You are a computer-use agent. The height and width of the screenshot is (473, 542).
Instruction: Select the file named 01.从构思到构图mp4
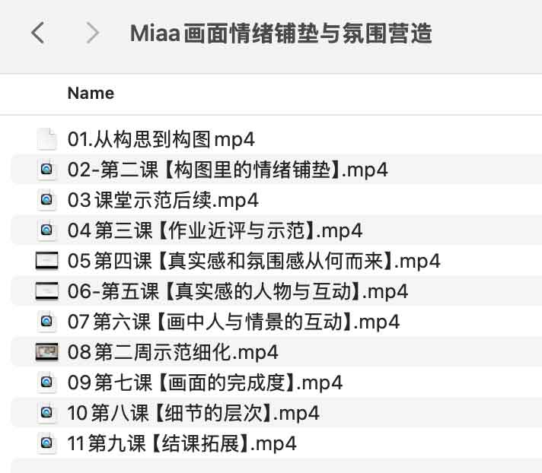pyautogui.click(x=161, y=139)
